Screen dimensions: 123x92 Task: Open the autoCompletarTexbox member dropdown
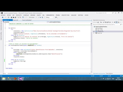click(91, 22)
